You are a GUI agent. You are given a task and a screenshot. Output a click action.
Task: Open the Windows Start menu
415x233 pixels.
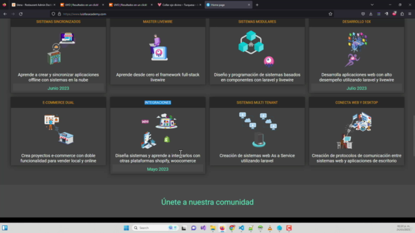(126, 228)
